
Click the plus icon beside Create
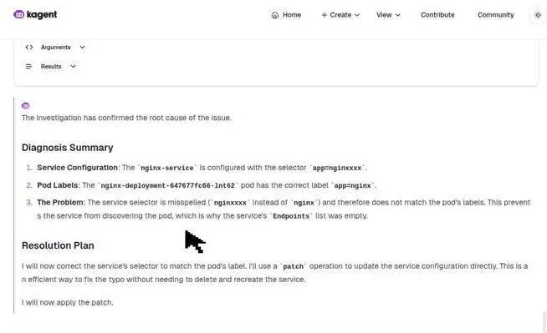[x=324, y=15]
